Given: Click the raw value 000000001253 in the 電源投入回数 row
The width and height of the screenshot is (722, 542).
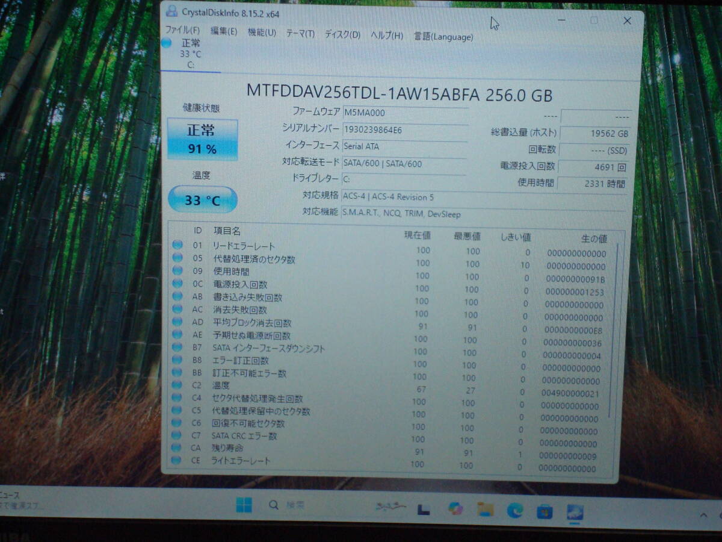Looking at the screenshot, I should click(574, 292).
